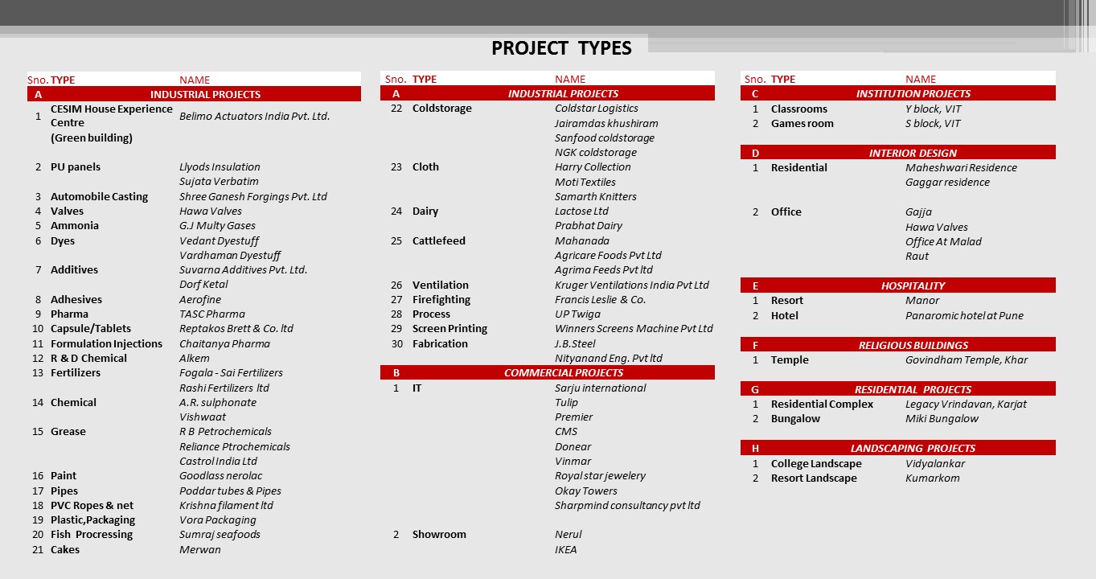Select 'Govindham Temple, Khar' name

tap(967, 360)
